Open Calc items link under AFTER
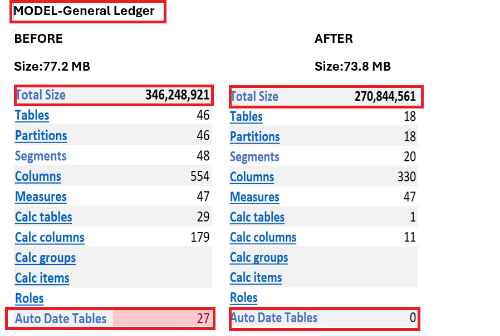Viewport: 500px width, 336px height. 256,277
